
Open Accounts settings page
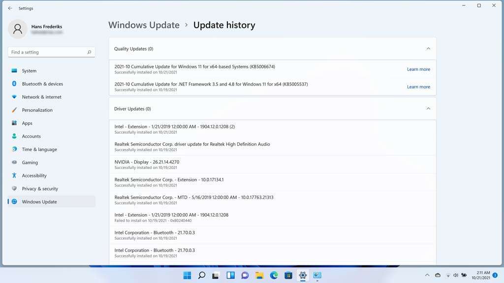tap(51, 136)
